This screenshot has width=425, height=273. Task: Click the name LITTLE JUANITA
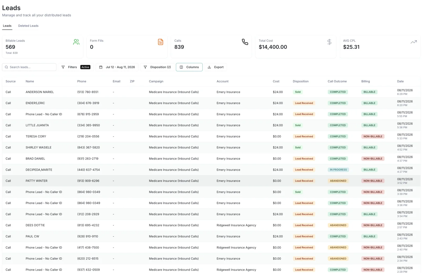[x=37, y=125]
